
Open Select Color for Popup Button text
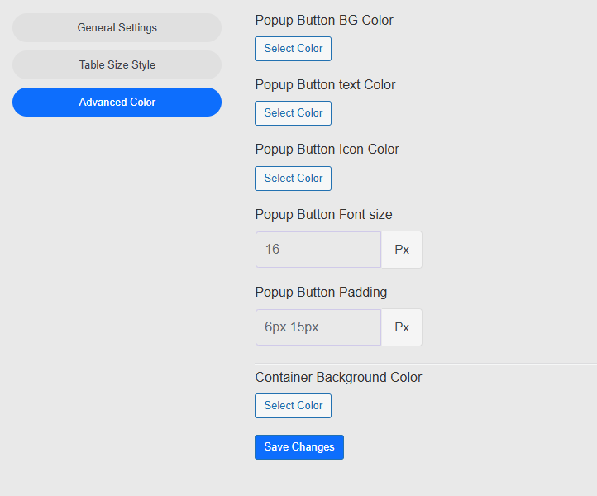tap(293, 113)
